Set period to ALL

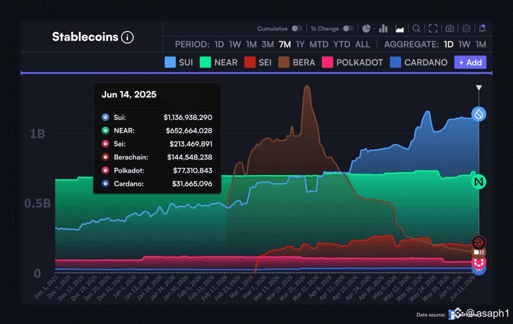(363, 44)
